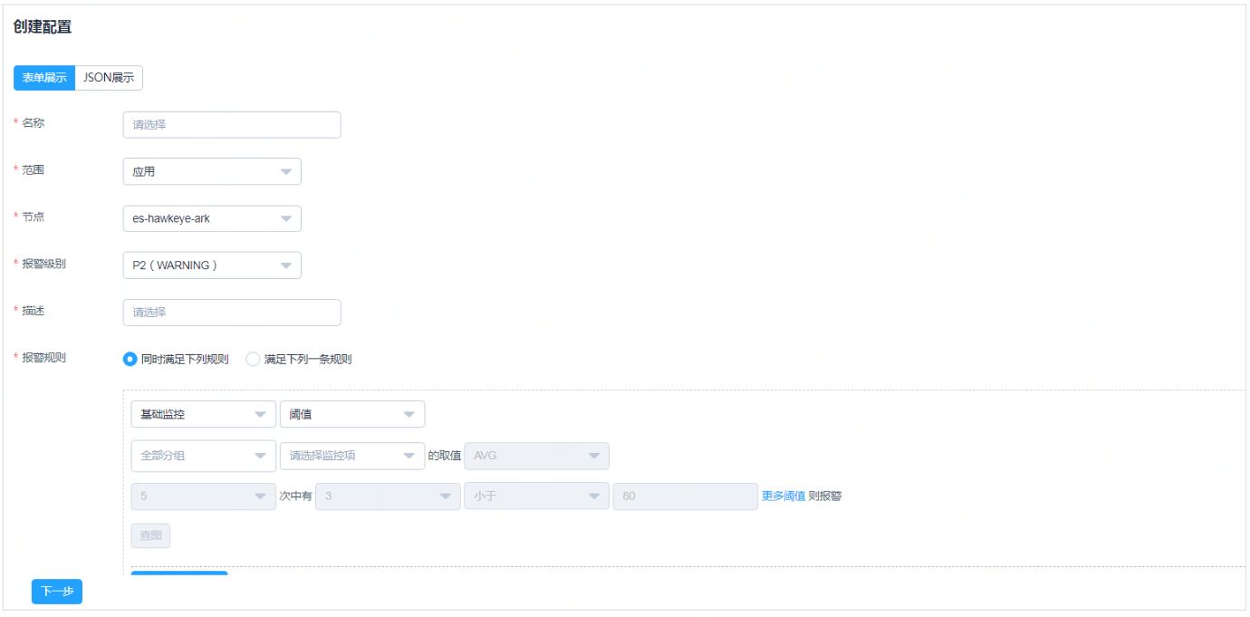Open the AVG aggregation dropdown
Screen dimensions: 1250x617
(x=536, y=456)
